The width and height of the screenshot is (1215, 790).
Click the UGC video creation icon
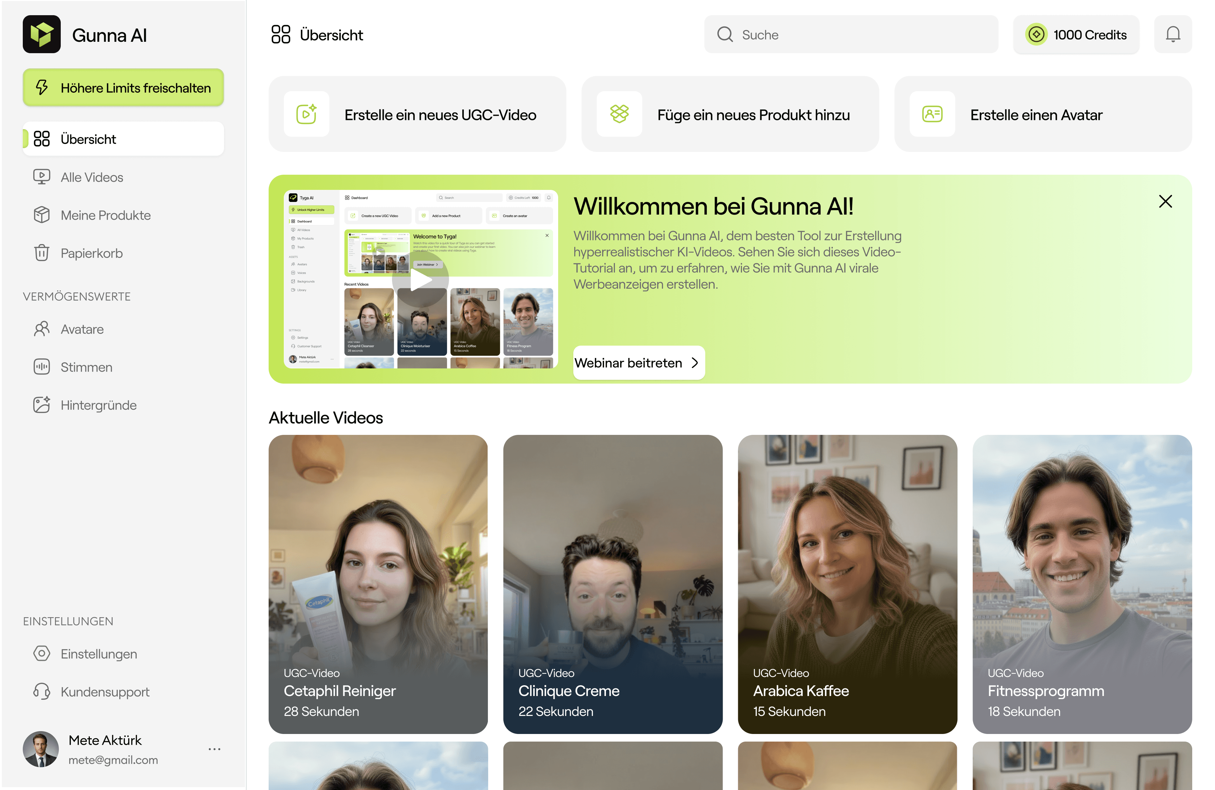point(306,114)
